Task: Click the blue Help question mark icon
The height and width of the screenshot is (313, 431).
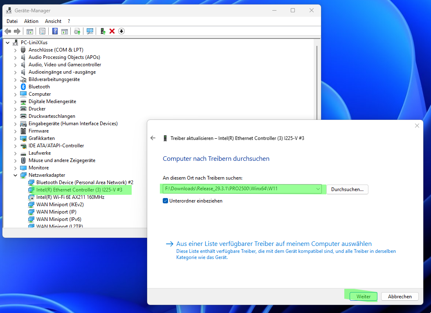Action: point(55,31)
